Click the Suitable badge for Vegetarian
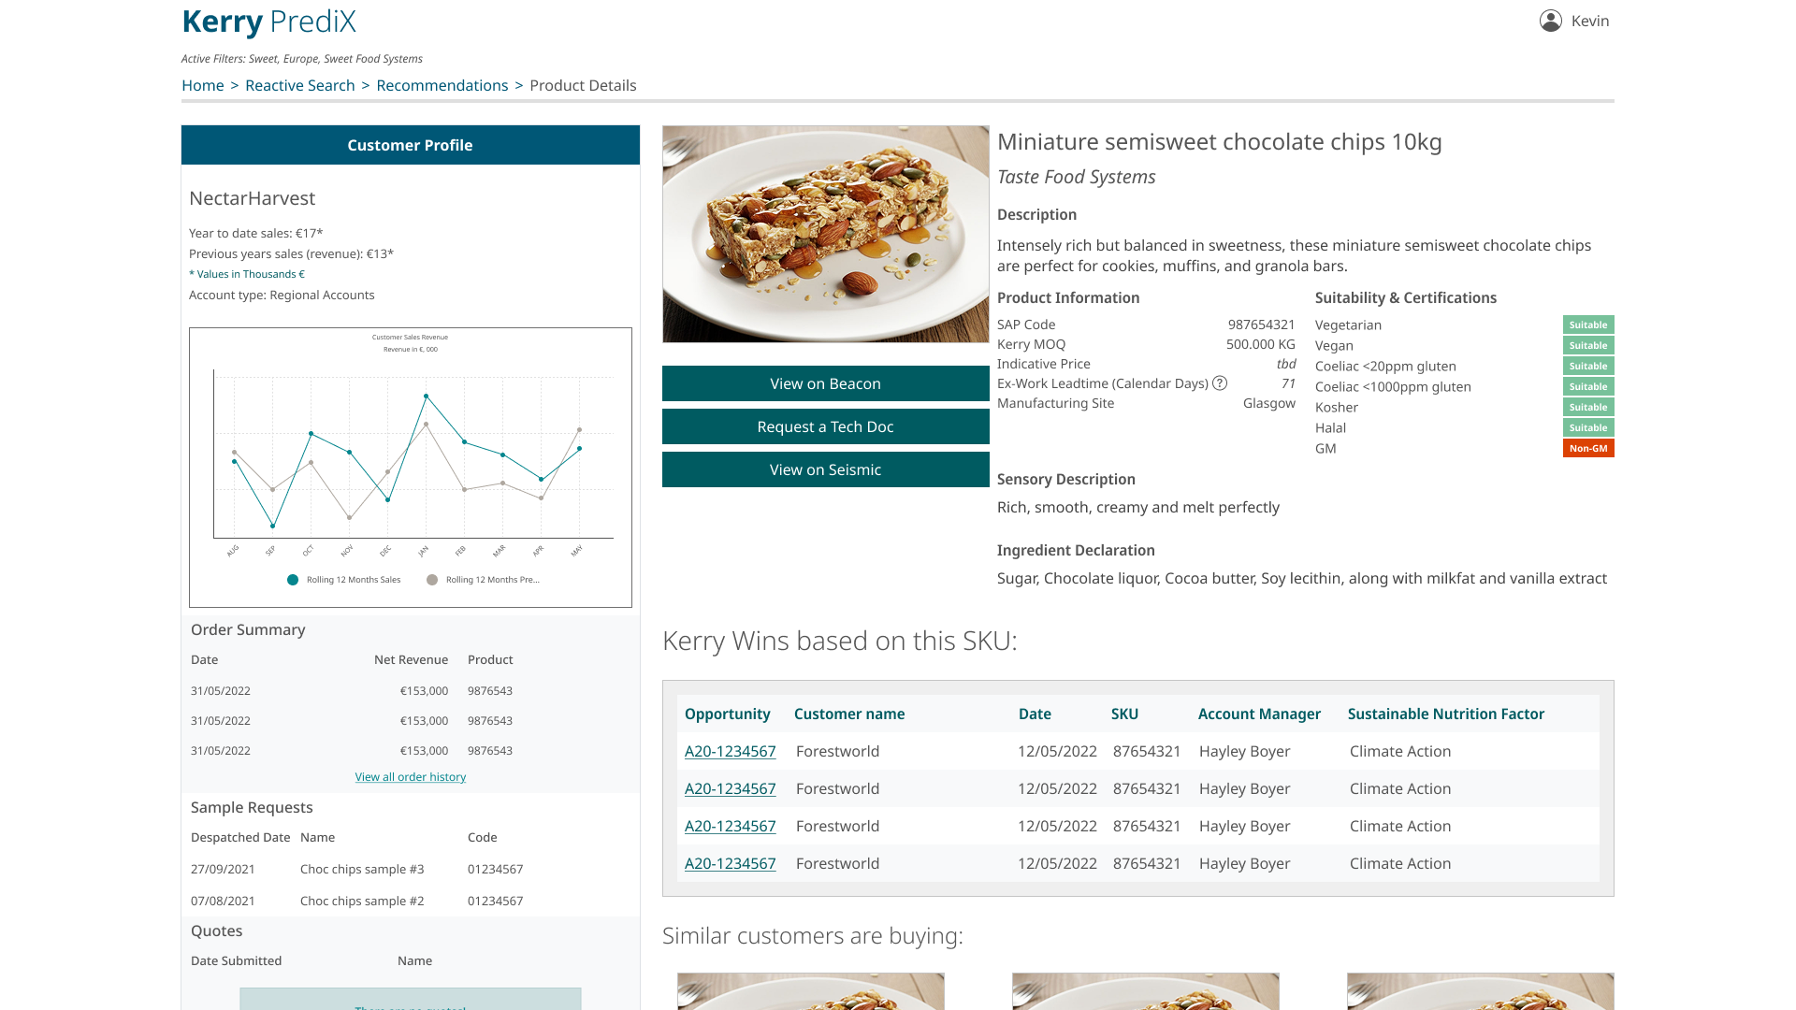Screen dimensions: 1796x1010 (1587, 325)
